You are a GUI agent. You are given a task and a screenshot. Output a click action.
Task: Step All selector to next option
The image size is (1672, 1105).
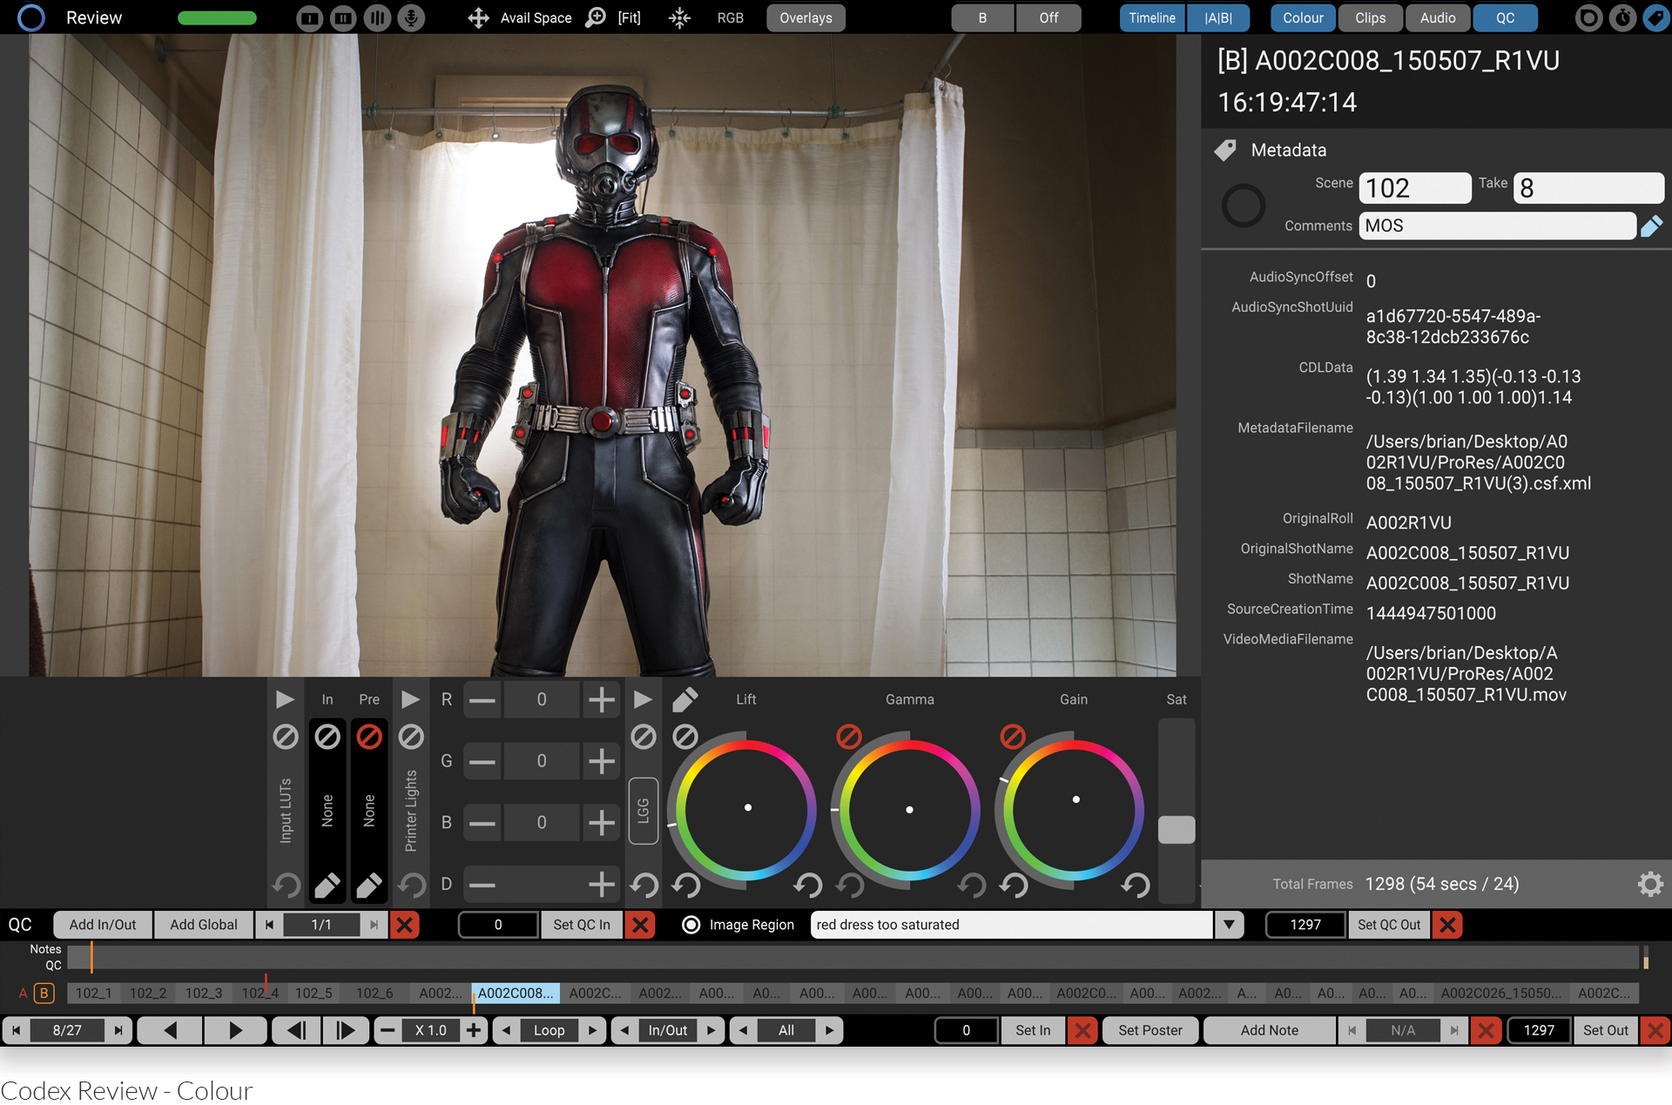[x=829, y=1031]
